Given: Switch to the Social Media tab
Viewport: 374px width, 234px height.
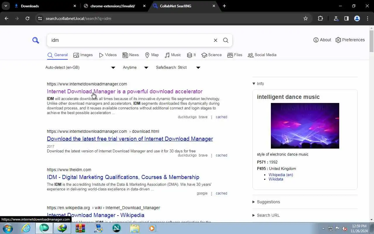Looking at the screenshot, I should tap(262, 55).
